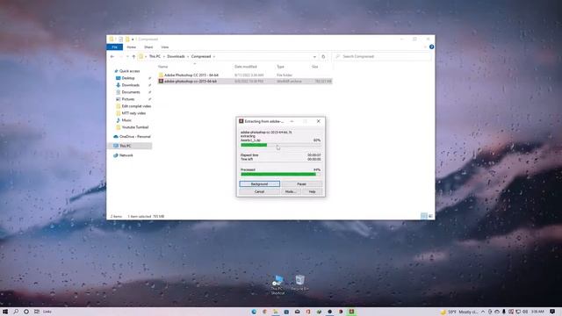The height and width of the screenshot is (316, 562).
Task: Sort files by Date modified column
Action: tap(246, 67)
